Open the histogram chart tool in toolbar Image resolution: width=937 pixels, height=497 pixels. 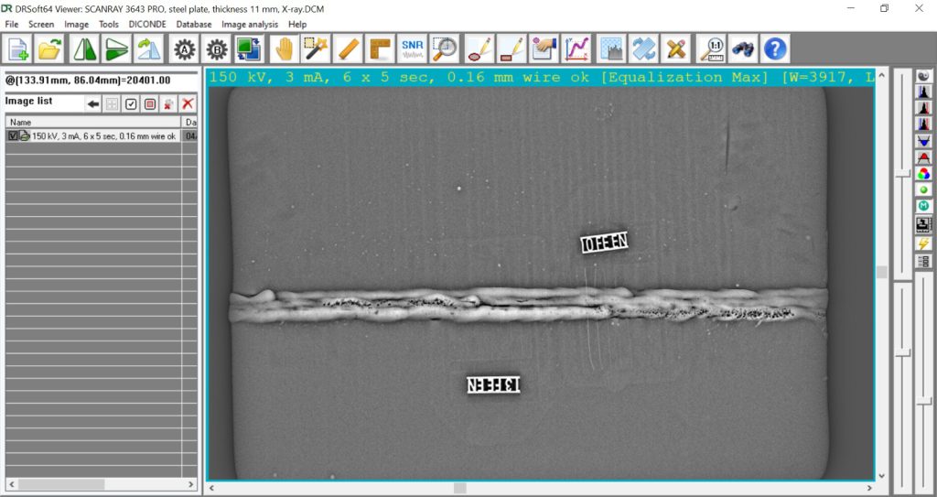tap(611, 49)
